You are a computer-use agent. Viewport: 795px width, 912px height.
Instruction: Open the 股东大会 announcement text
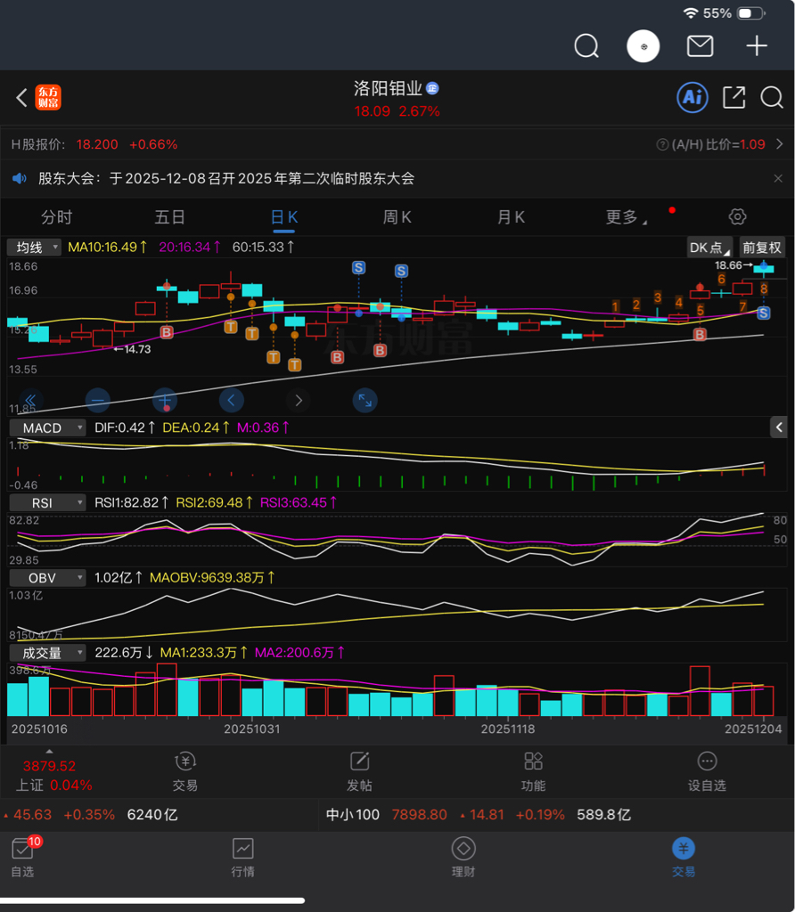click(x=226, y=178)
